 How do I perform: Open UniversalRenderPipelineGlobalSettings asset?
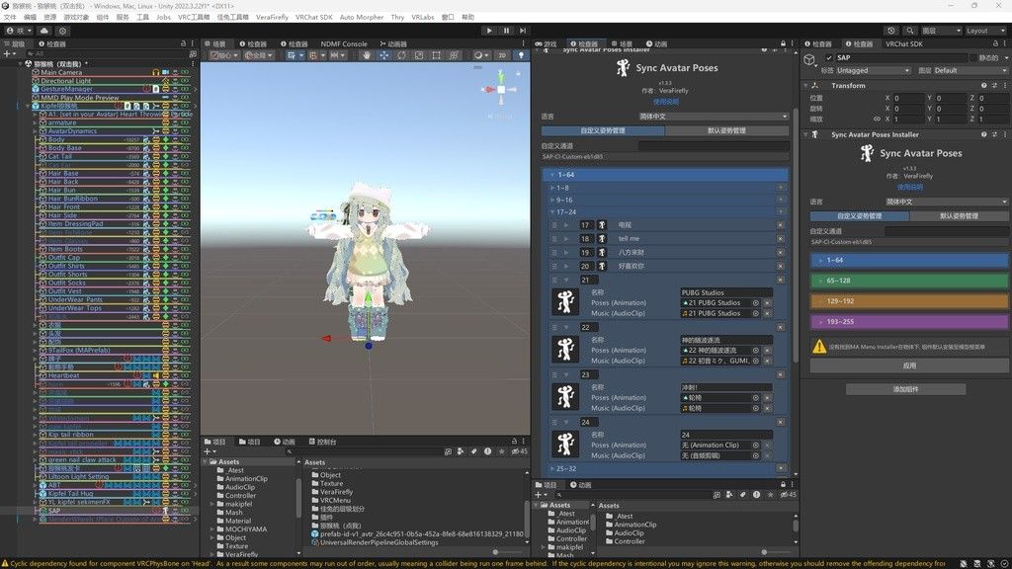coord(379,542)
